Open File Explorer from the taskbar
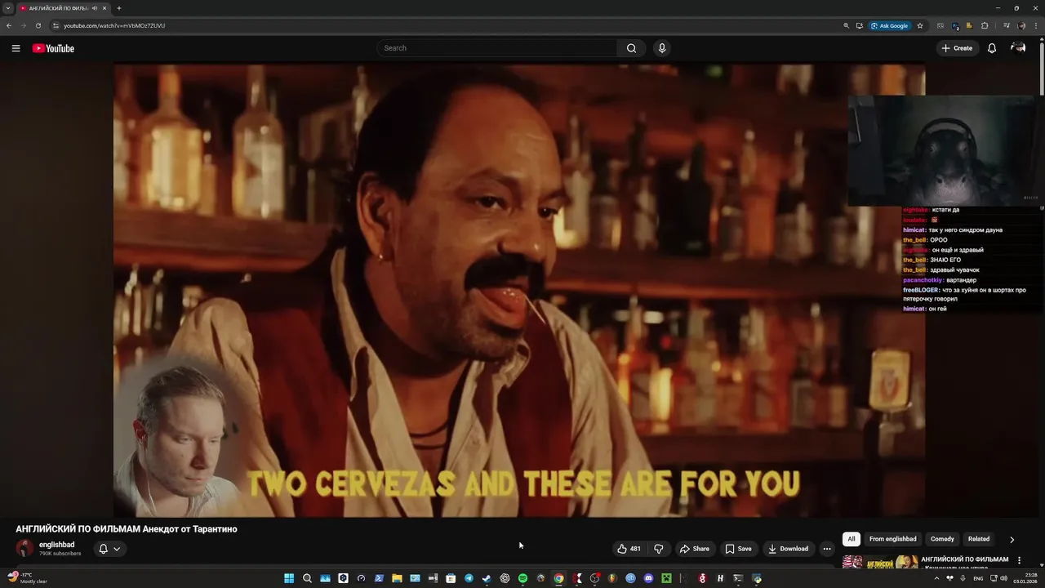 tap(397, 578)
